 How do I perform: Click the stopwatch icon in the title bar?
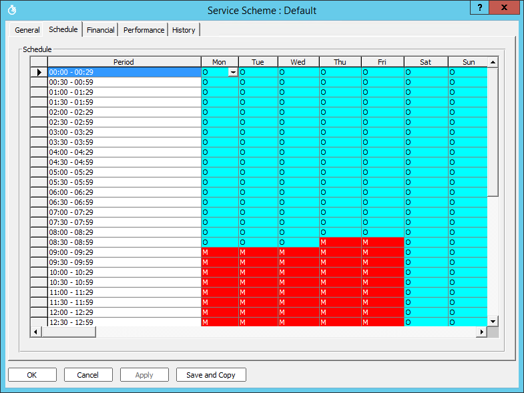click(12, 10)
